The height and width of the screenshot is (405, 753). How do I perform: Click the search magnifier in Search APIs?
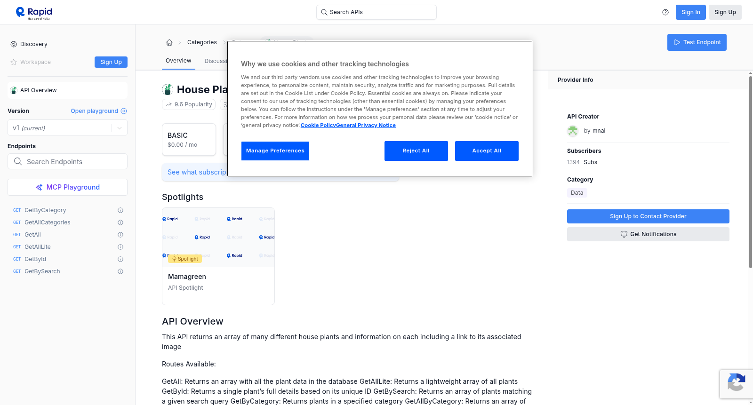(324, 12)
